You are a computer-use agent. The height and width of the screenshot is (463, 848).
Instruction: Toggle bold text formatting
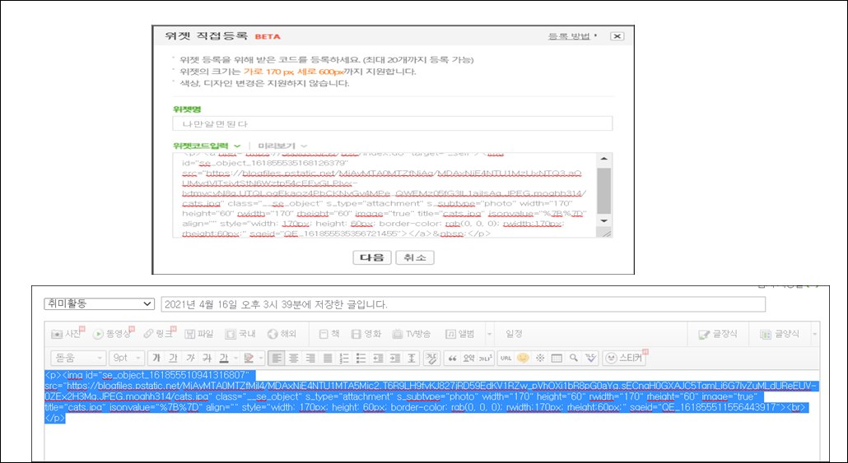(156, 358)
